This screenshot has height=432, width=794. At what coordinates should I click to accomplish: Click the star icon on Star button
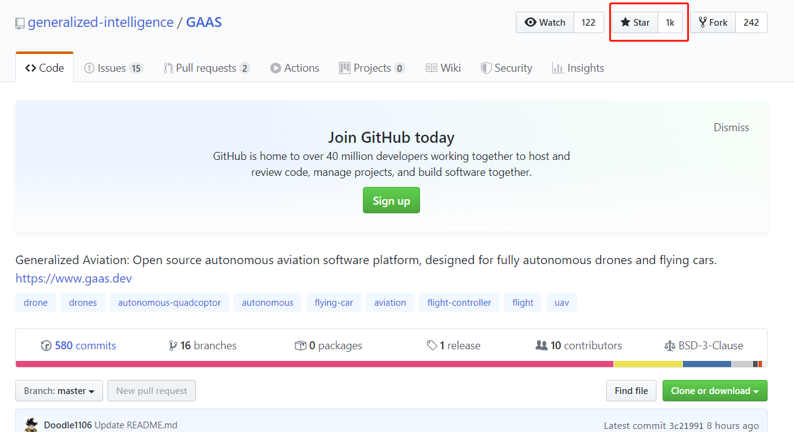(625, 23)
